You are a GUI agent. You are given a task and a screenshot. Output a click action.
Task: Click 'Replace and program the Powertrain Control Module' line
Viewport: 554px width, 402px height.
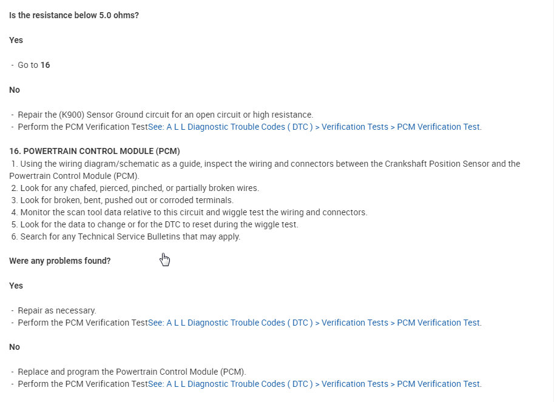pyautogui.click(x=132, y=372)
